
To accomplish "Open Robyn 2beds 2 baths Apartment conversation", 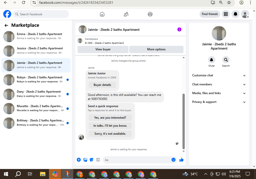I will coord(36,80).
